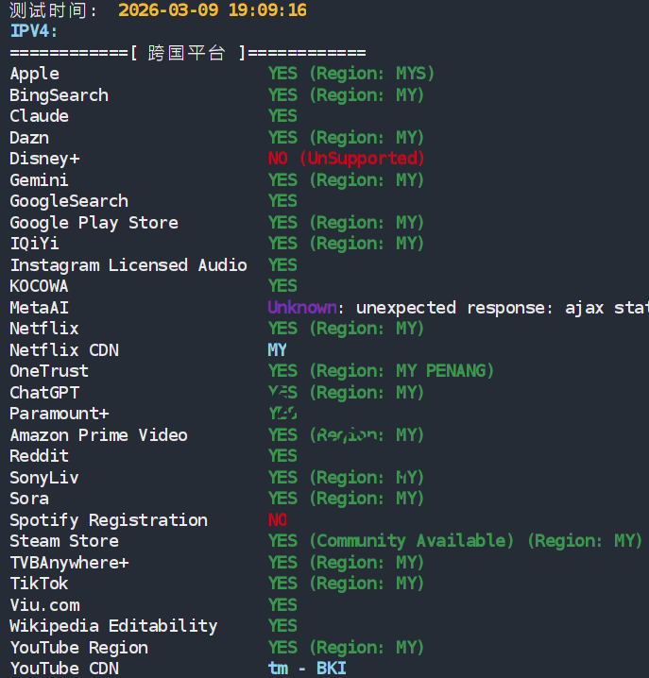The image size is (649, 678).
Task: Click the YouTube CDN tm - BKI value
Action: point(307,669)
